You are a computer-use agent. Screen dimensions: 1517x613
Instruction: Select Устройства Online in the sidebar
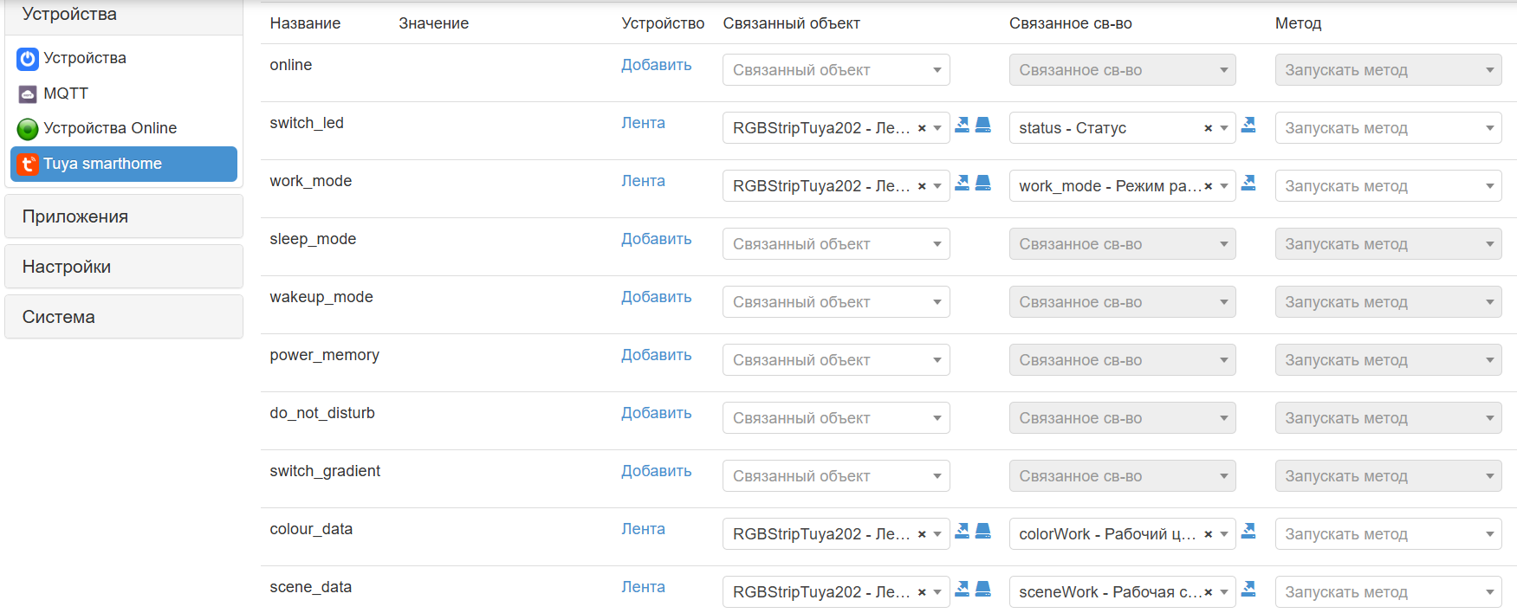[110, 128]
